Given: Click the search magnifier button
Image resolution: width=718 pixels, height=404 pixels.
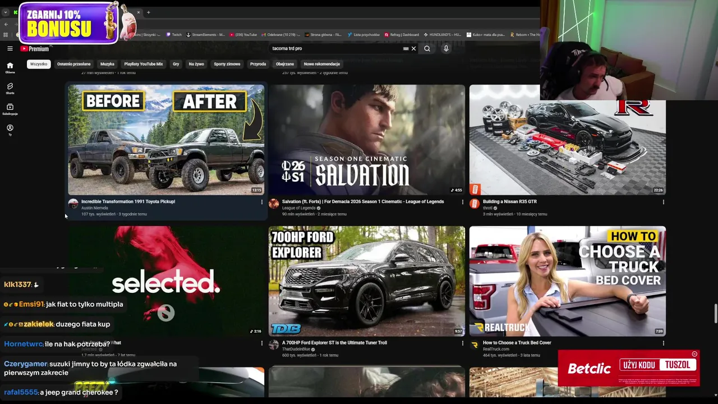Looking at the screenshot, I should [427, 49].
